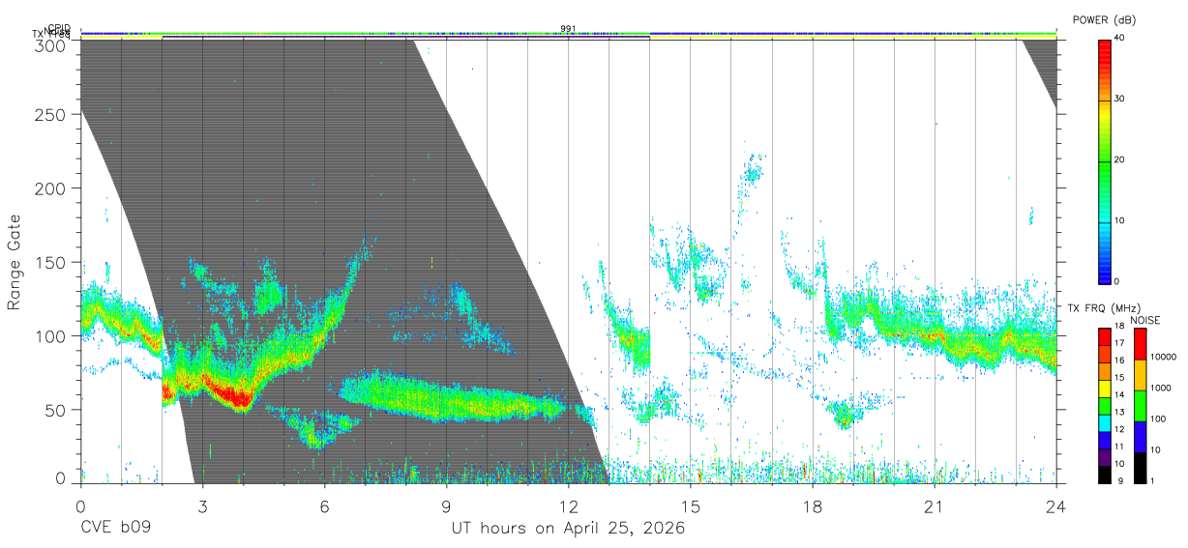The height and width of the screenshot is (548, 1188).
Task: Click the UT hours on April 25, 2026 title
Action: pyautogui.click(x=568, y=529)
